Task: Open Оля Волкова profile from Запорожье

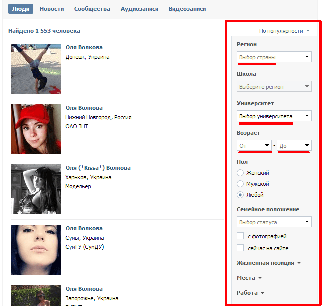Action: (x=84, y=289)
